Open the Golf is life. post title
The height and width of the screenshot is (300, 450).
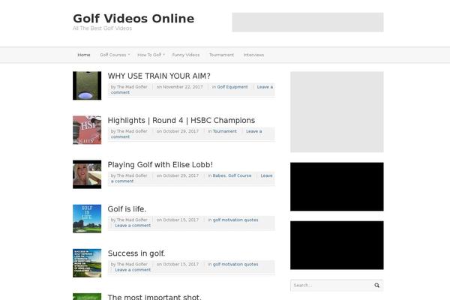coord(127,209)
